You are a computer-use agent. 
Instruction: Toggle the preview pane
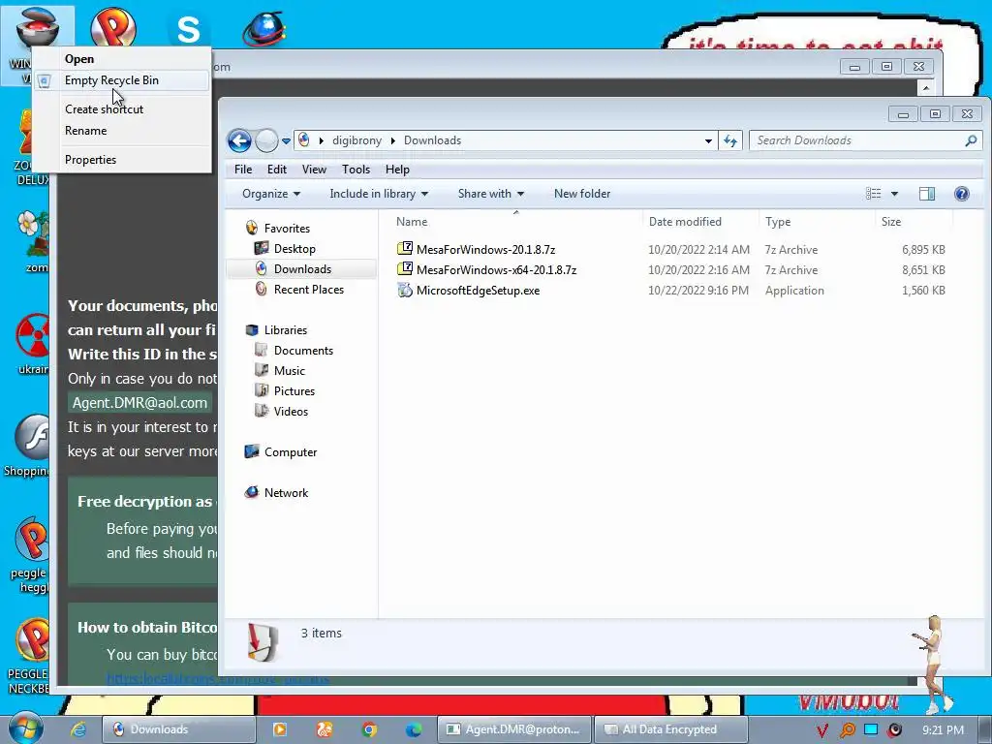tap(927, 194)
